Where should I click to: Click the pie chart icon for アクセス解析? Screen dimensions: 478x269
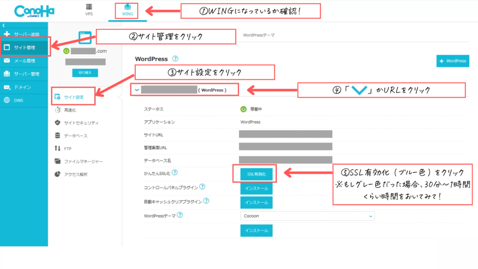(x=57, y=174)
